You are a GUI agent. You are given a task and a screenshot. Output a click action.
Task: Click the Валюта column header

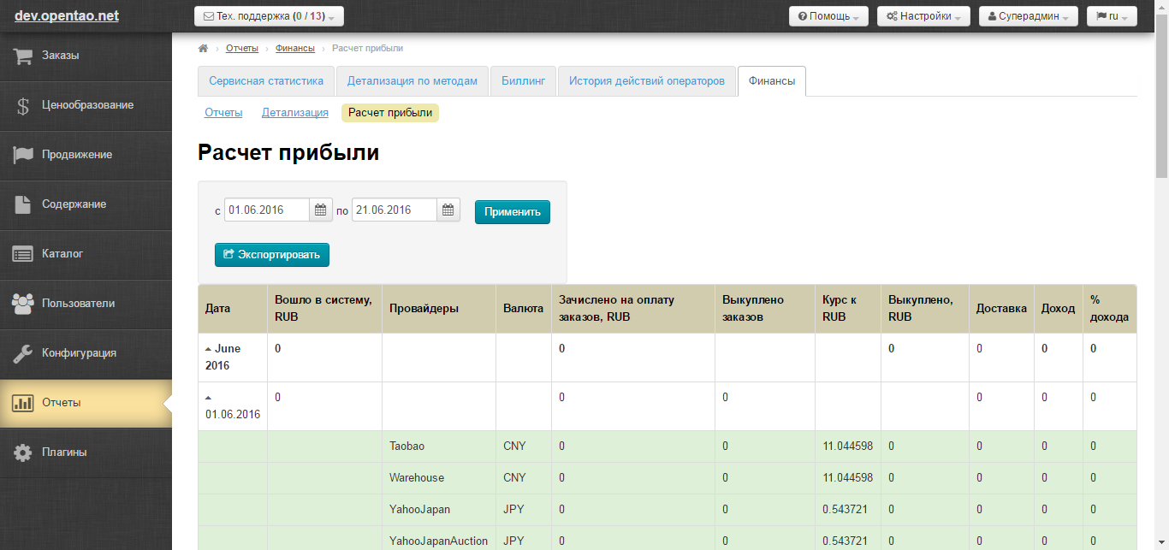[524, 309]
